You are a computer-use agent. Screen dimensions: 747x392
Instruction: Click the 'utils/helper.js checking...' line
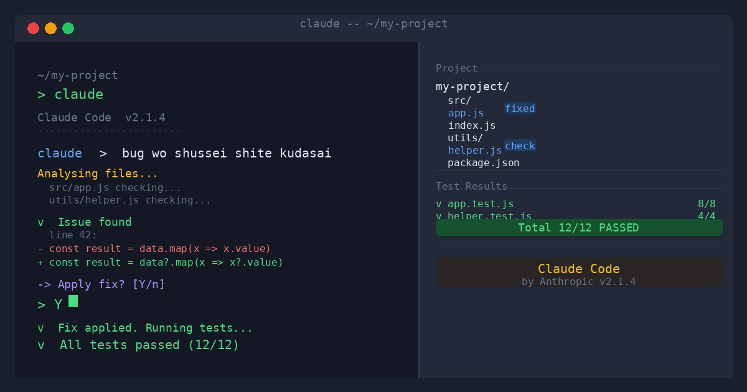point(130,200)
